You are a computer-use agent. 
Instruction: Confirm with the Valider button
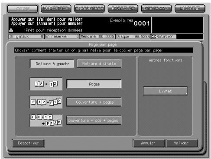point(182,143)
